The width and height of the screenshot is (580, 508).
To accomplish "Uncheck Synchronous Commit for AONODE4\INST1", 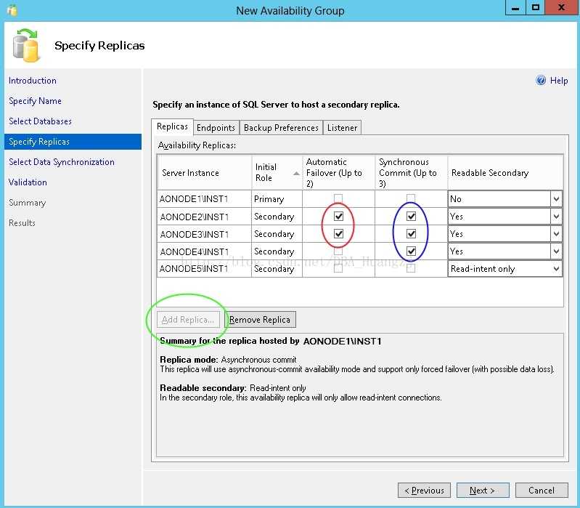I will 411,251.
